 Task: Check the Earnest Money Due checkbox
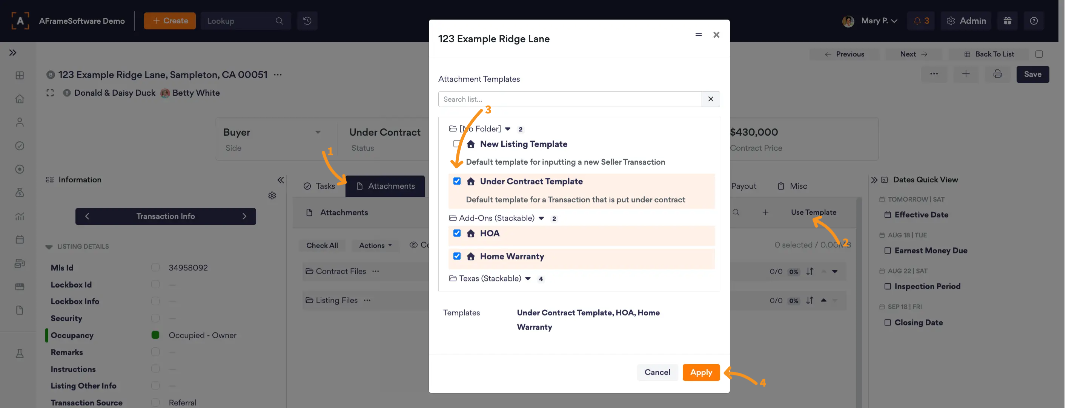click(x=888, y=251)
